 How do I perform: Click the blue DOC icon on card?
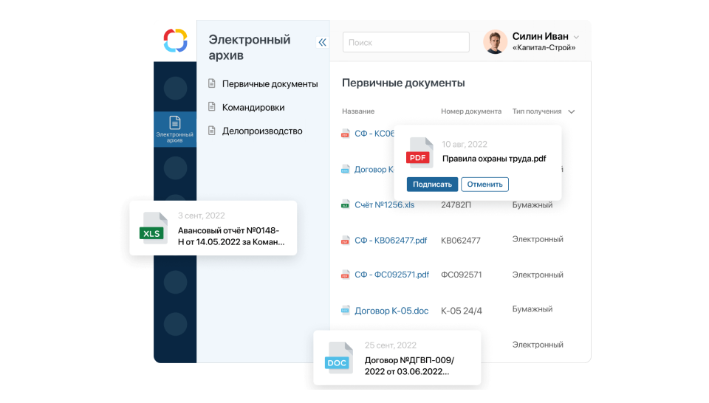[339, 358]
